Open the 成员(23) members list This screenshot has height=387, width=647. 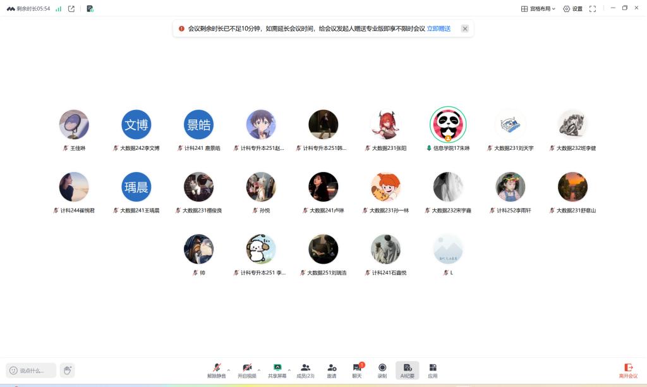pyautogui.click(x=305, y=370)
